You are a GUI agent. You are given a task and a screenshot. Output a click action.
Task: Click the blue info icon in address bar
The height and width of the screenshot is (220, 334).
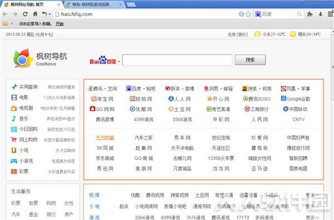point(241,14)
